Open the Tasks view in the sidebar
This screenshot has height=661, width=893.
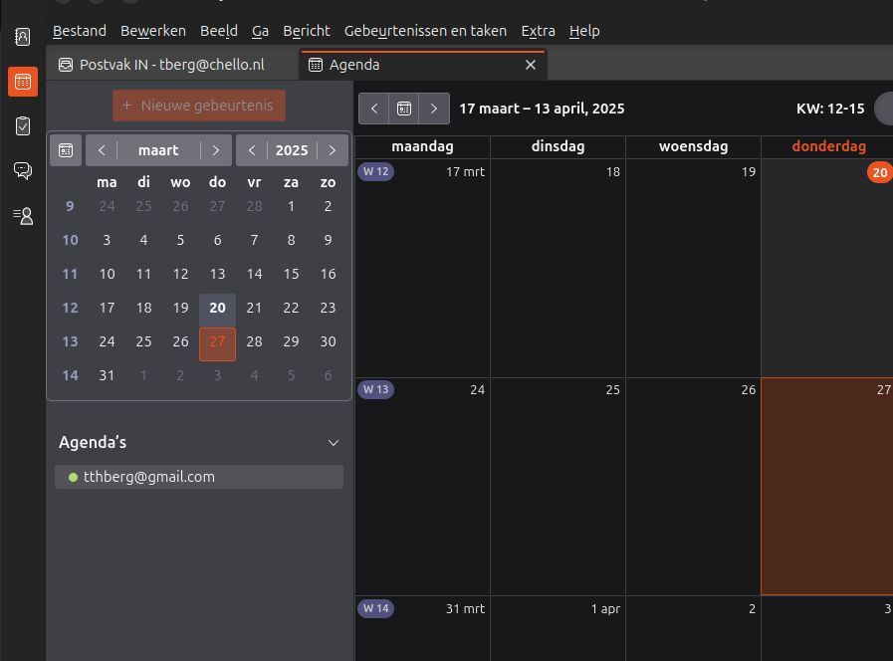pyautogui.click(x=22, y=125)
